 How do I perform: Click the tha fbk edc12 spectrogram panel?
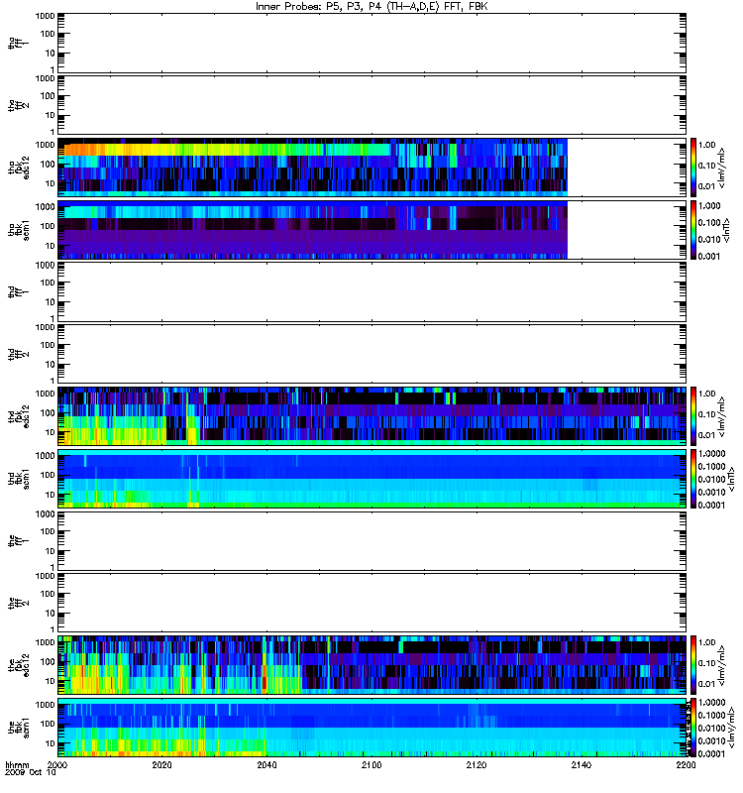tap(372, 168)
